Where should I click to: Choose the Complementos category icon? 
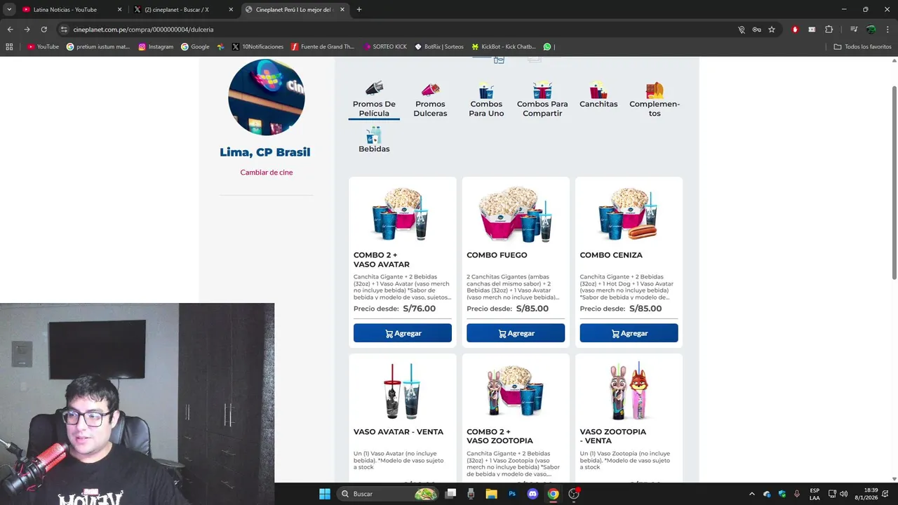[x=655, y=90]
